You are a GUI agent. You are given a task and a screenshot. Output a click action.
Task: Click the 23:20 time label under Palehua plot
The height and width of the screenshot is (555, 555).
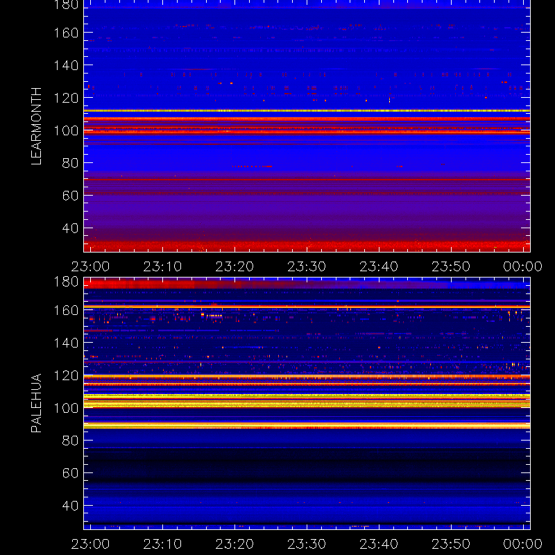click(x=234, y=544)
